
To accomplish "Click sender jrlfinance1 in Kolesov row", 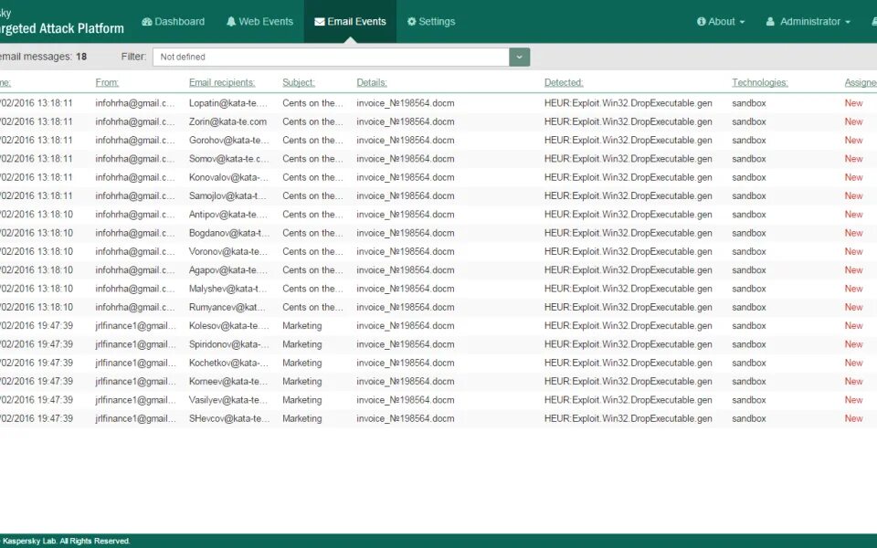I will coord(135,325).
